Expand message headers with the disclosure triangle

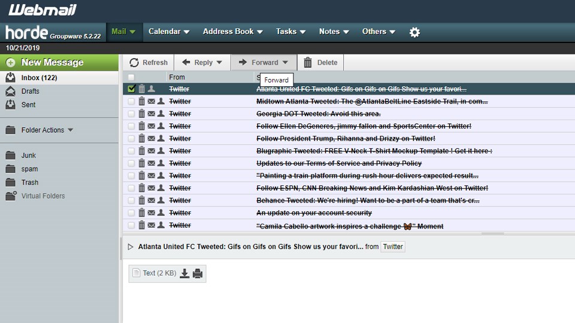(131, 246)
